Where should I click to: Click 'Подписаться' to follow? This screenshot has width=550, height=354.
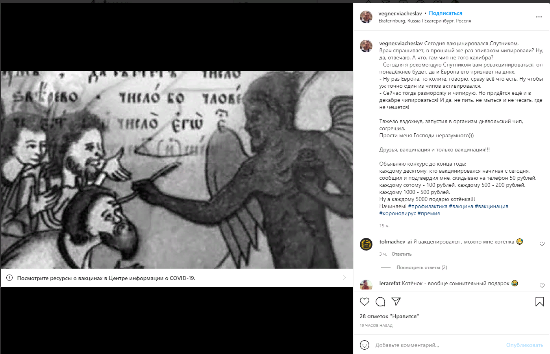(445, 13)
